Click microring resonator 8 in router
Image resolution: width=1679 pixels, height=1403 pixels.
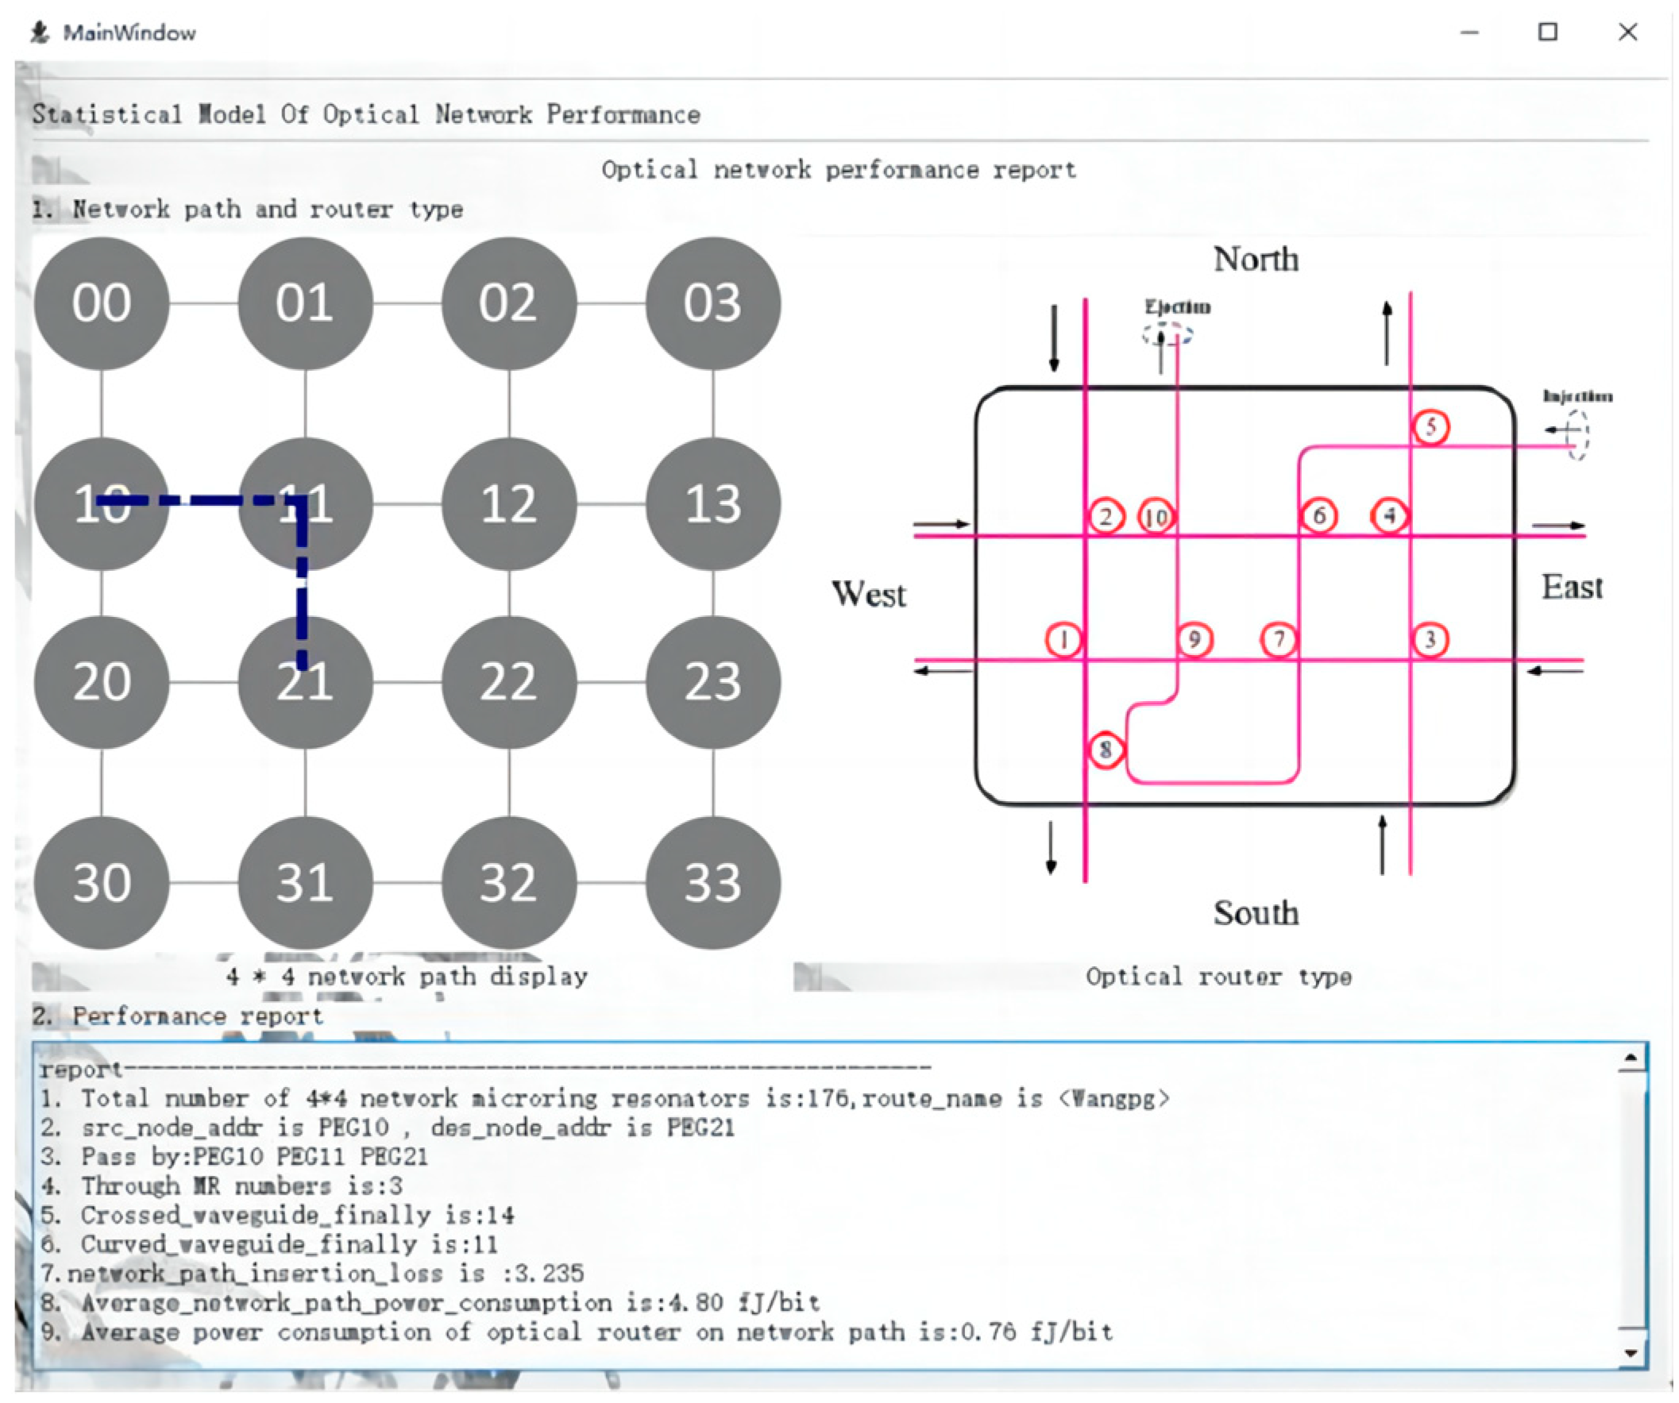coord(1106,750)
